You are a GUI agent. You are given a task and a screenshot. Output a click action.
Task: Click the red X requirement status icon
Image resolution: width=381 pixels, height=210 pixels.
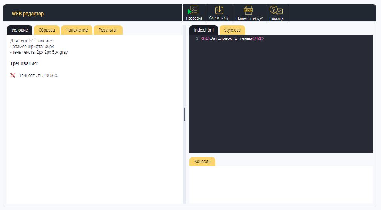click(13, 76)
